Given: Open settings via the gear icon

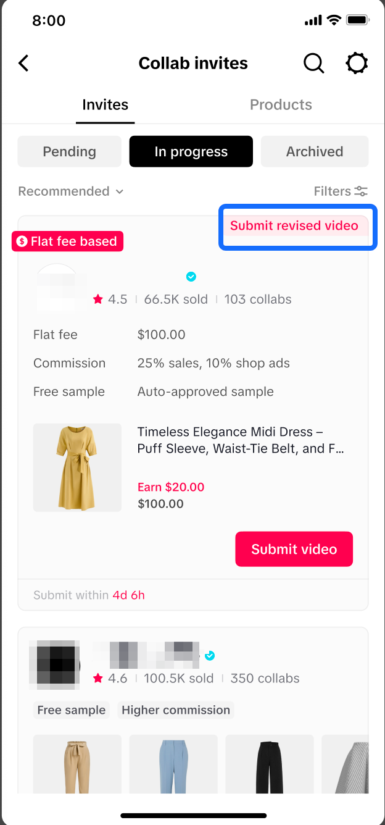Looking at the screenshot, I should coord(357,63).
